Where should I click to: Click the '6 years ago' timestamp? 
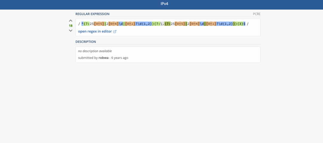coord(120,58)
